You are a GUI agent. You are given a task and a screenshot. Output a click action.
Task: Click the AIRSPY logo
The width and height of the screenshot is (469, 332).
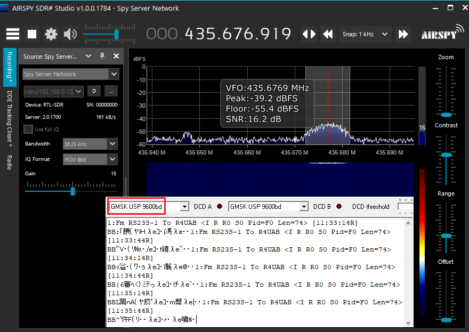(x=442, y=33)
